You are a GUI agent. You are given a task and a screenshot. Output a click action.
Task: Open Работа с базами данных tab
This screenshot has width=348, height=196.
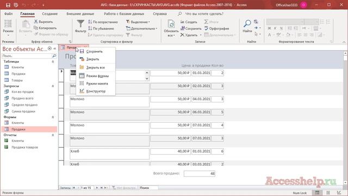click(124, 14)
